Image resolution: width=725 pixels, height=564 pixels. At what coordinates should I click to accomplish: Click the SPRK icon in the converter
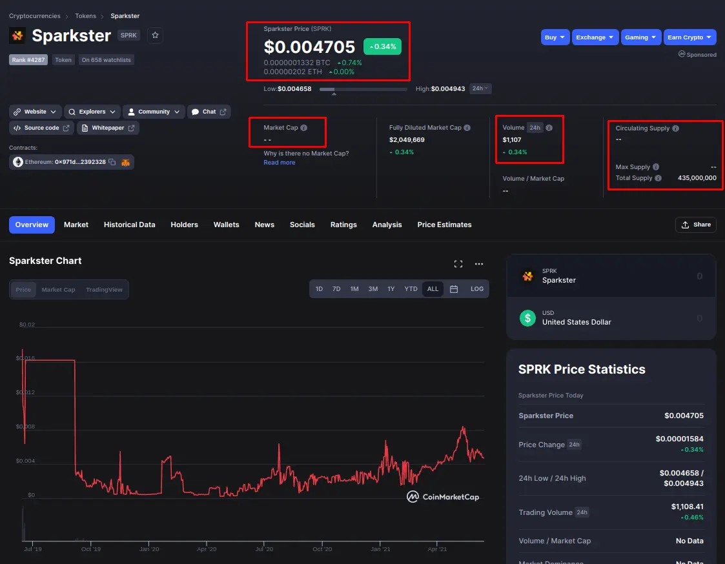tap(527, 276)
